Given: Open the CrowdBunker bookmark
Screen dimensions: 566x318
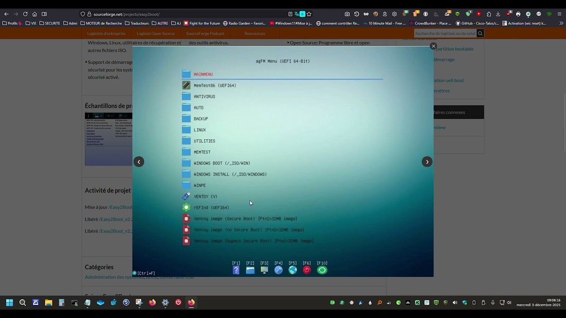Looking at the screenshot, I should pyautogui.click(x=430, y=23).
